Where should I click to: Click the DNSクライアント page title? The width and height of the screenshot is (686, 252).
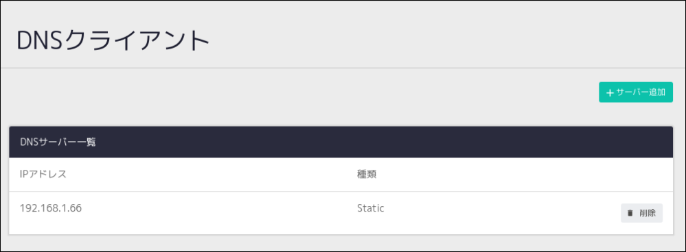click(x=113, y=41)
